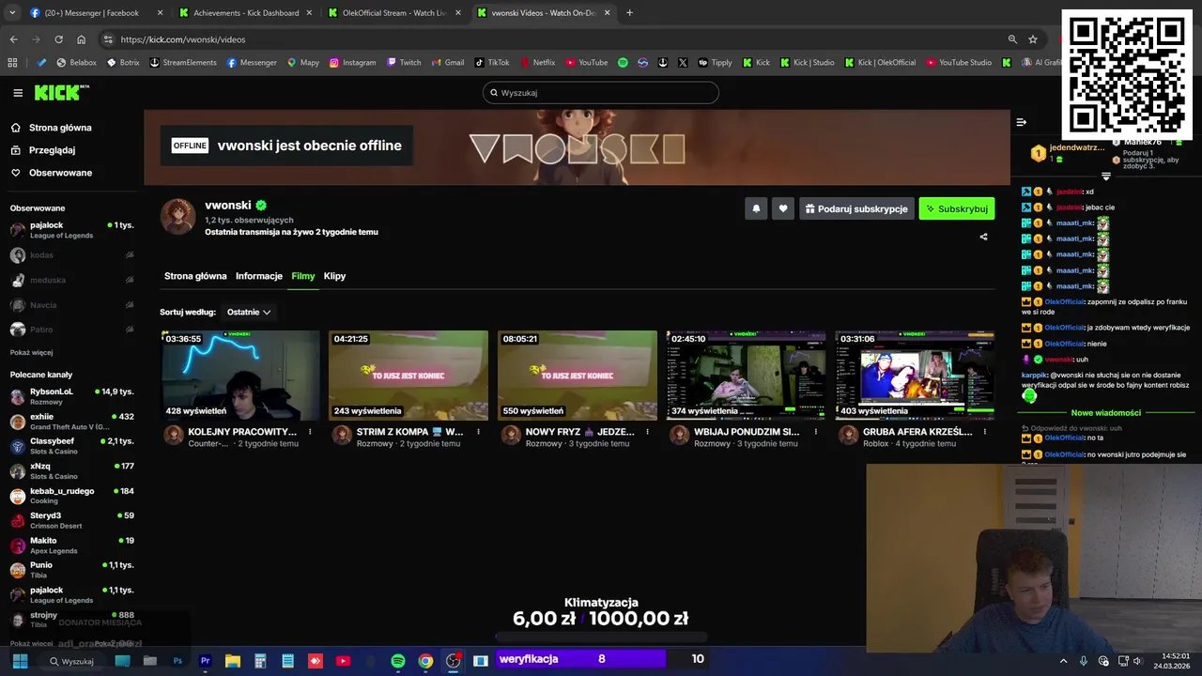Collapse the chat panel arrow icon
Image resolution: width=1202 pixels, height=676 pixels.
(x=1022, y=122)
